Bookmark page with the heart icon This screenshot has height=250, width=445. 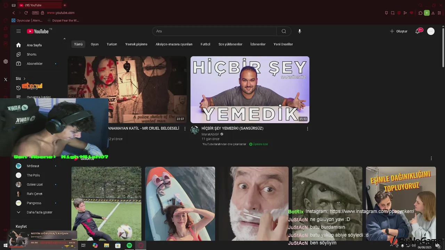pyautogui.click(x=411, y=13)
